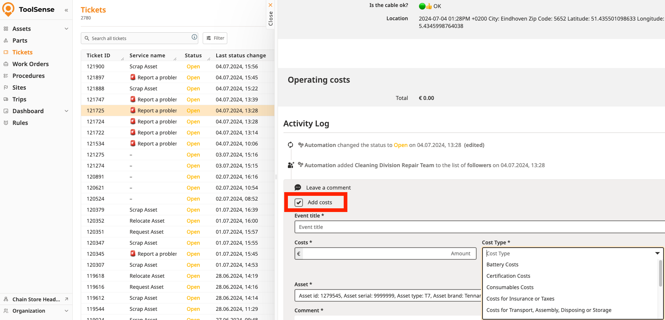Click the X icon above Close
Viewport: 665px width, 320px height.
pyautogui.click(x=271, y=5)
